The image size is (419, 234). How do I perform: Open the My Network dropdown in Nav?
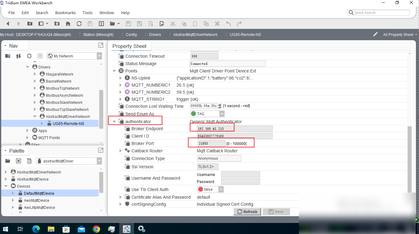coord(99,56)
